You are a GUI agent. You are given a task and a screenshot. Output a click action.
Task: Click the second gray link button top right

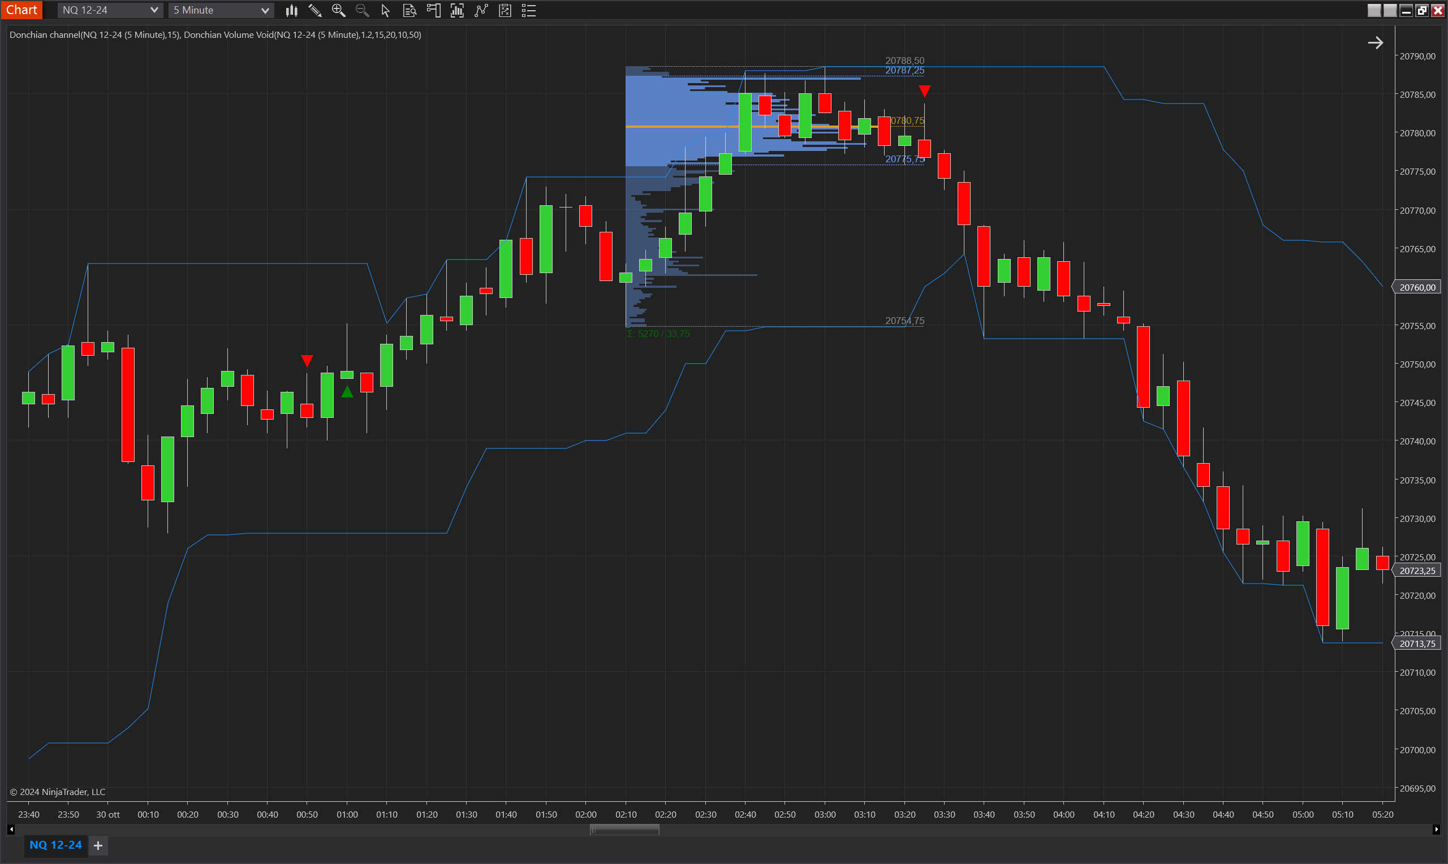[1390, 10]
